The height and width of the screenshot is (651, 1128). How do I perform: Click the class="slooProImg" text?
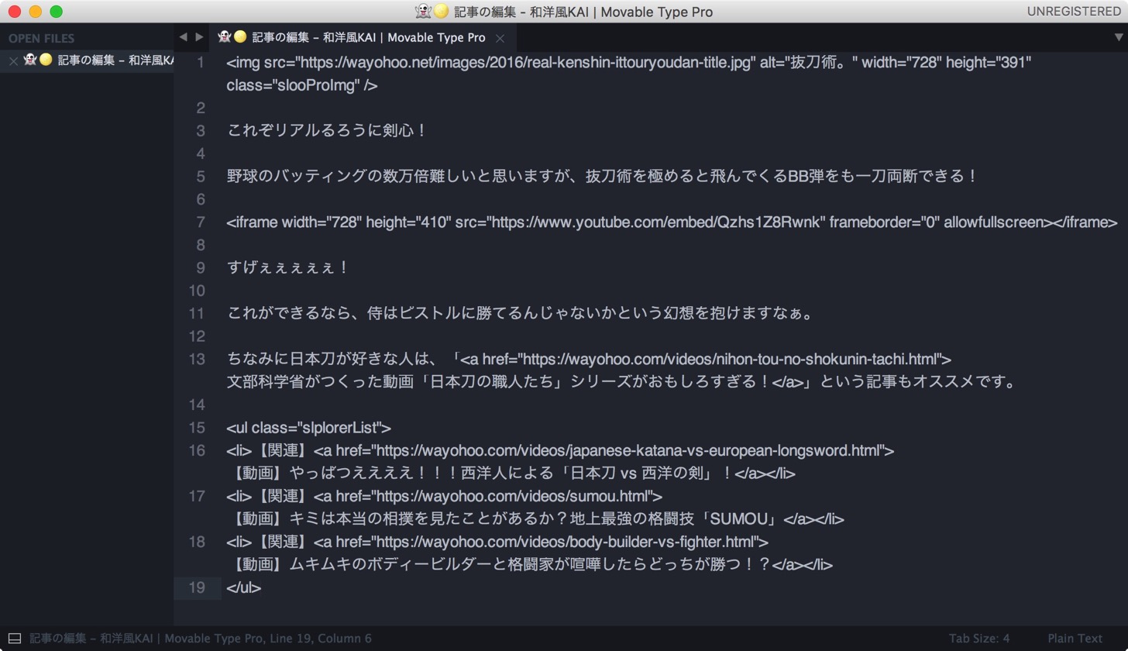click(x=293, y=85)
